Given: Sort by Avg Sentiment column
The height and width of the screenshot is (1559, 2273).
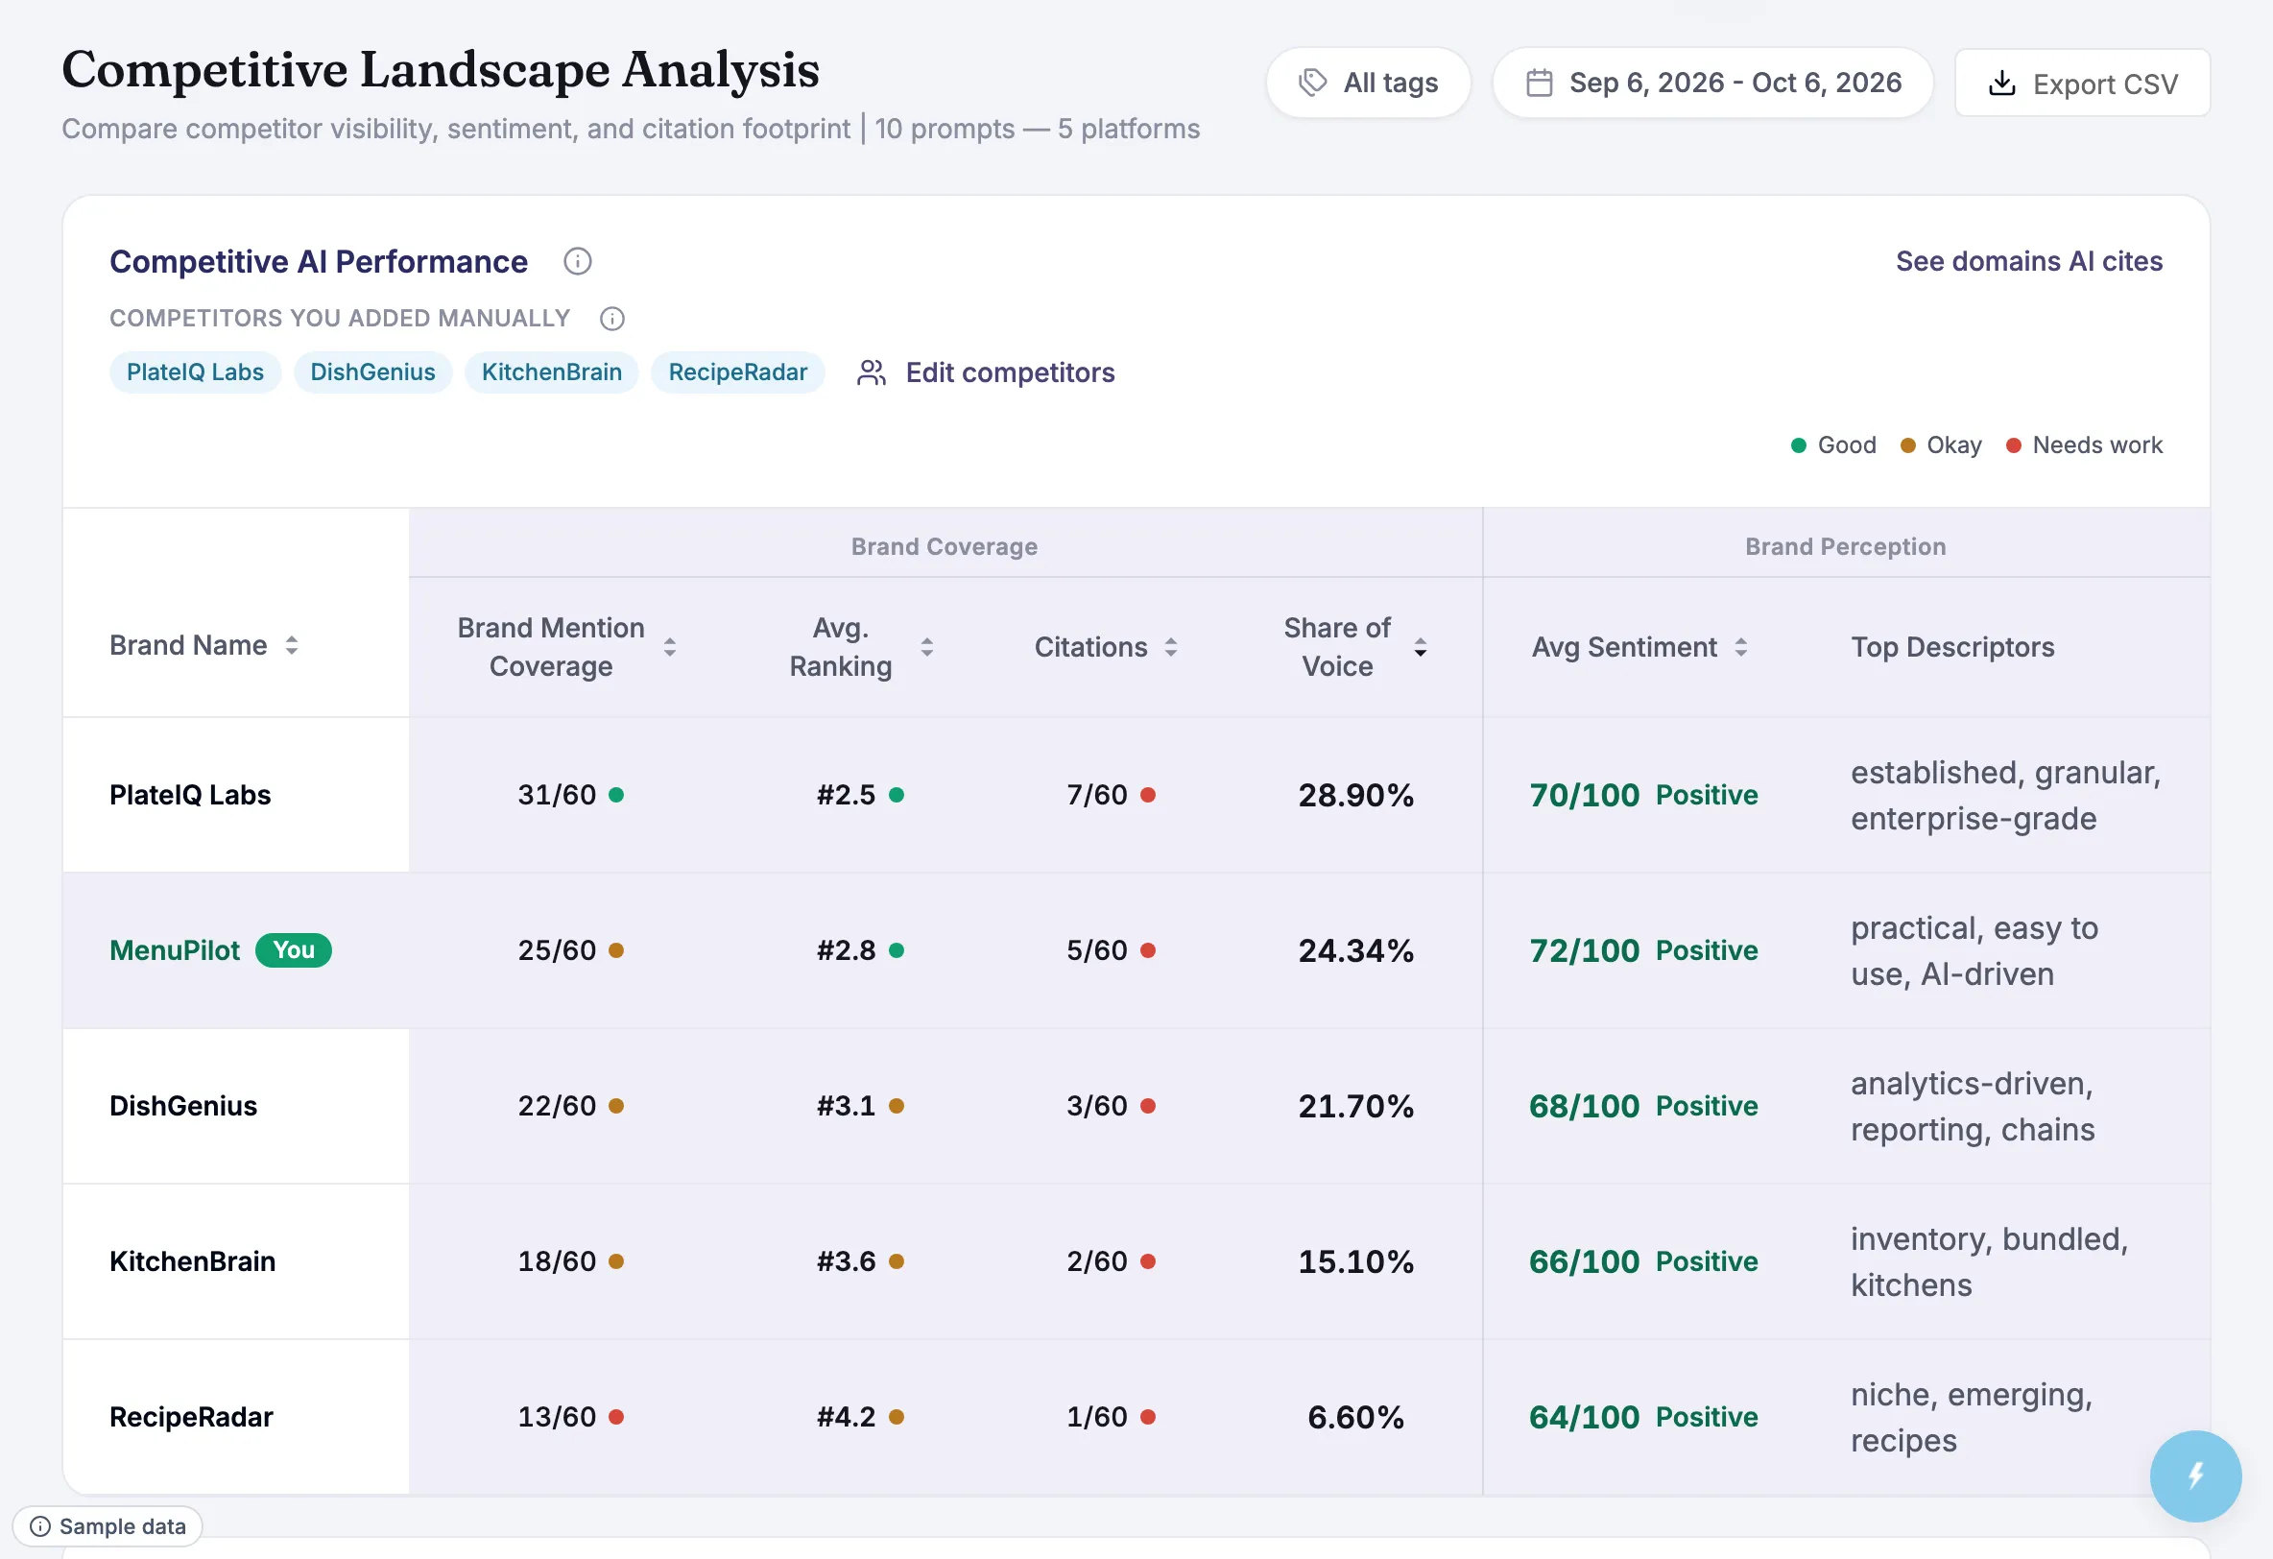Looking at the screenshot, I should 1741,646.
